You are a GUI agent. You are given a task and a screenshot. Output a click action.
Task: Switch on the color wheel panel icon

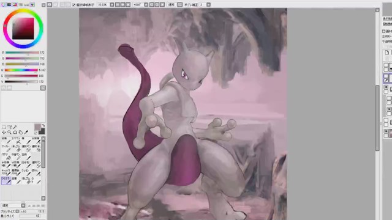click(3, 4)
